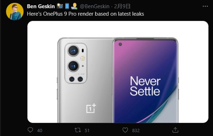The width and height of the screenshot is (213, 136).
Task: Click the OnePlus logo on the phone back
Action: click(x=91, y=108)
